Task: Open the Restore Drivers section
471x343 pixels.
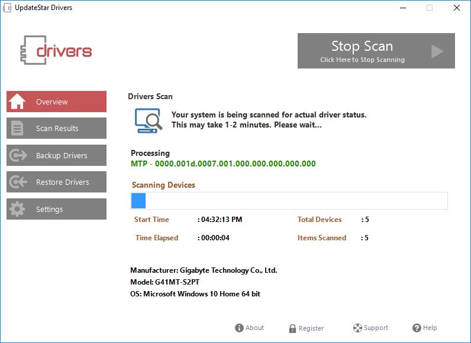Action: coord(56,182)
